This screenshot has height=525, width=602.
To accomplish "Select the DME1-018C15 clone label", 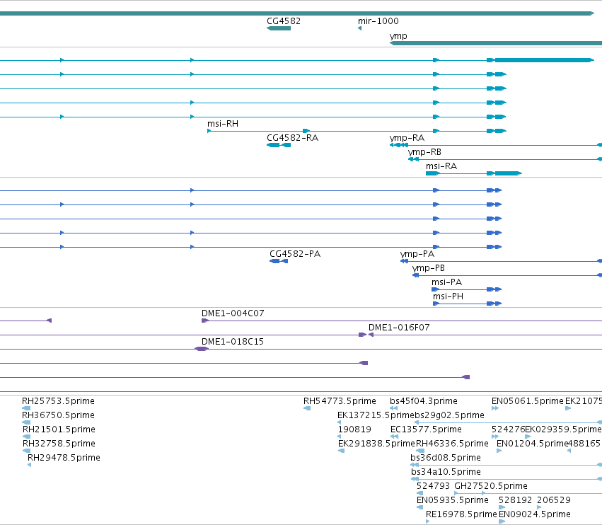I will (233, 342).
